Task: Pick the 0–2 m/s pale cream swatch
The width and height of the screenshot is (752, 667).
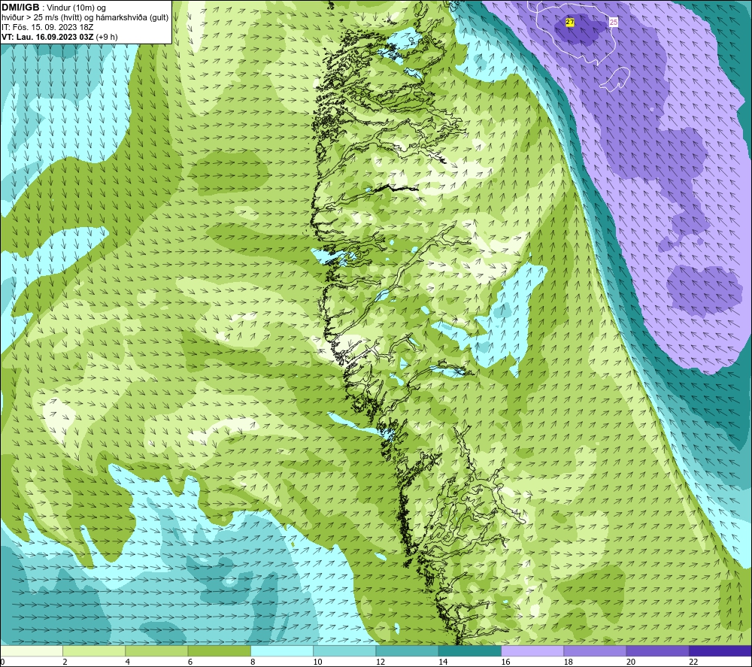Action: tap(32, 651)
